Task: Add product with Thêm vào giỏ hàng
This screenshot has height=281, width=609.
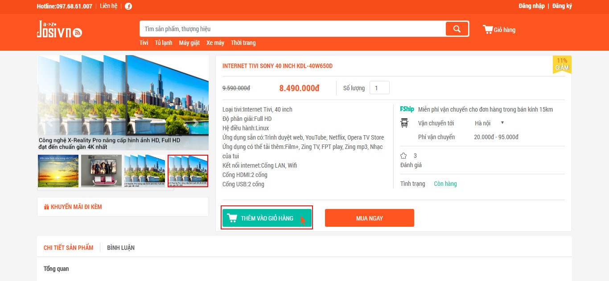Action: click(267, 218)
